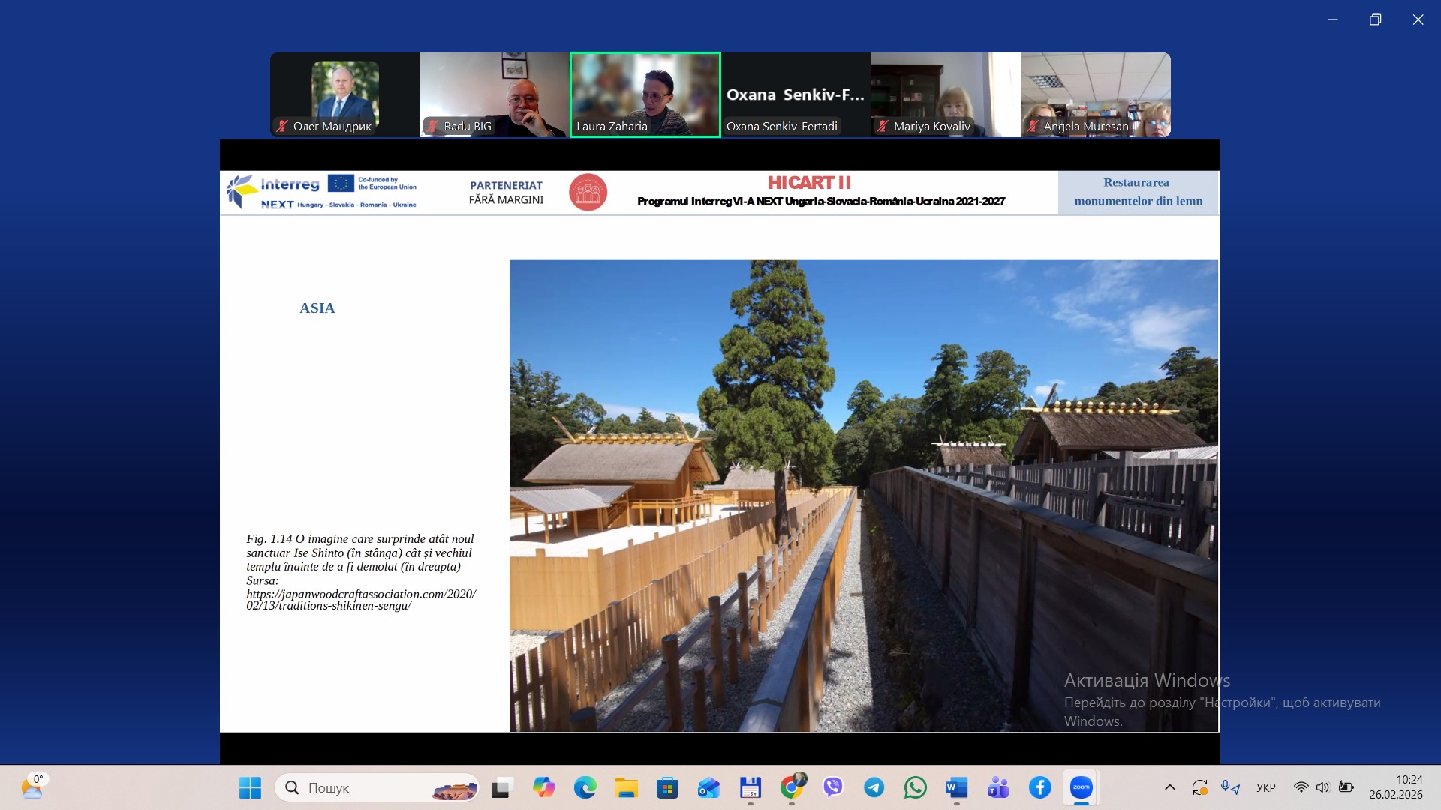Open Zoom app from taskbar
Image resolution: width=1441 pixels, height=810 pixels.
(x=1081, y=787)
